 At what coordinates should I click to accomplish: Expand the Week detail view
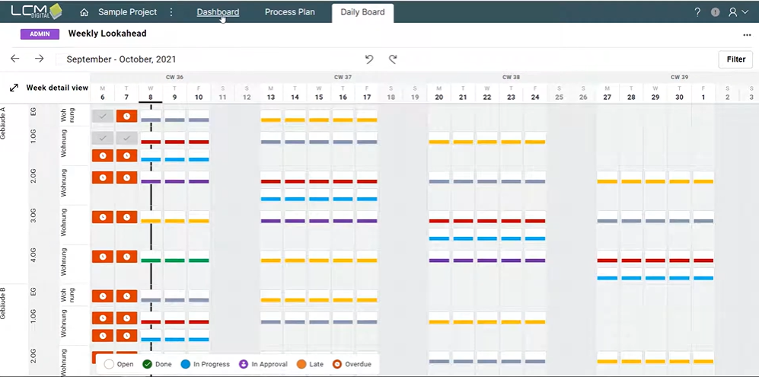(14, 88)
